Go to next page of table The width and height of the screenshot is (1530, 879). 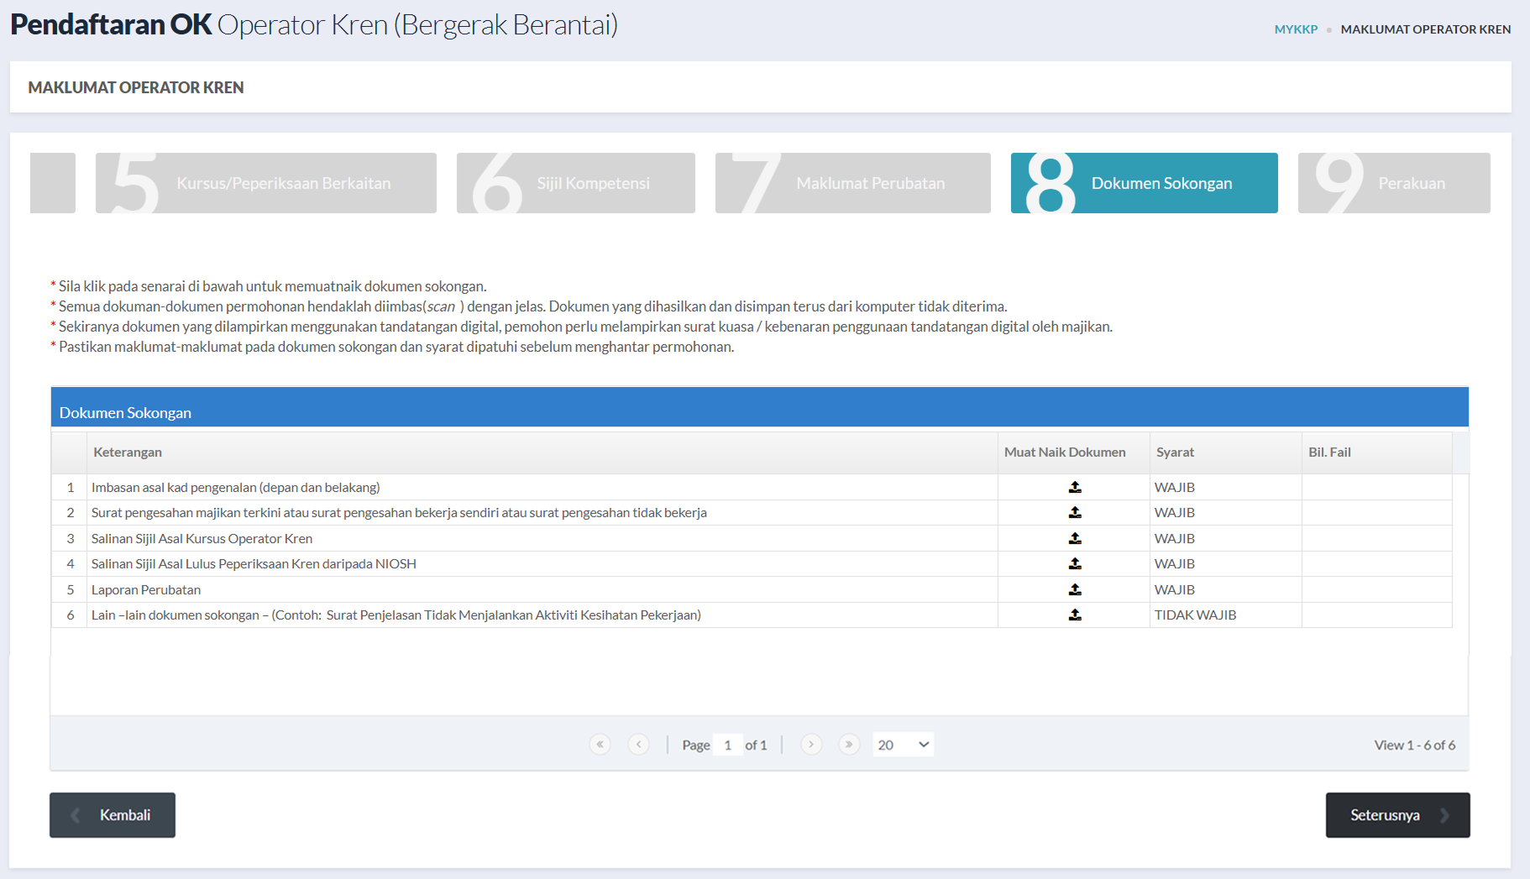point(810,745)
